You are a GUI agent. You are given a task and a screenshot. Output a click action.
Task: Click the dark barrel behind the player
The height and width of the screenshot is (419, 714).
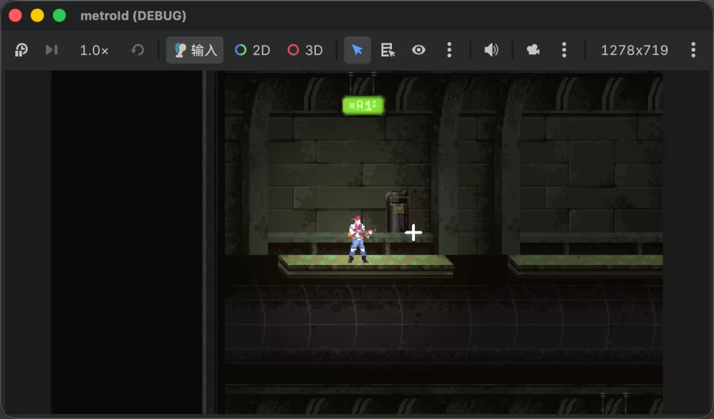[x=397, y=212]
